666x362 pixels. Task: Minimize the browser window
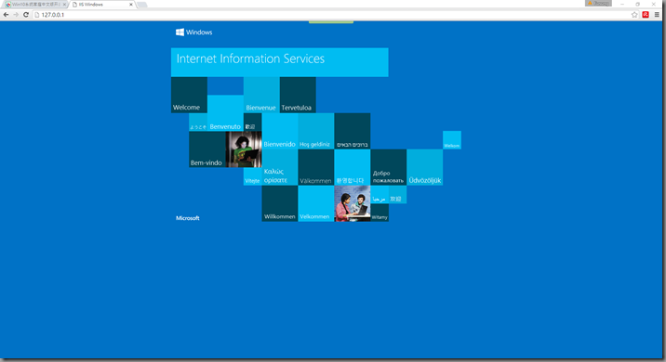[x=622, y=4]
